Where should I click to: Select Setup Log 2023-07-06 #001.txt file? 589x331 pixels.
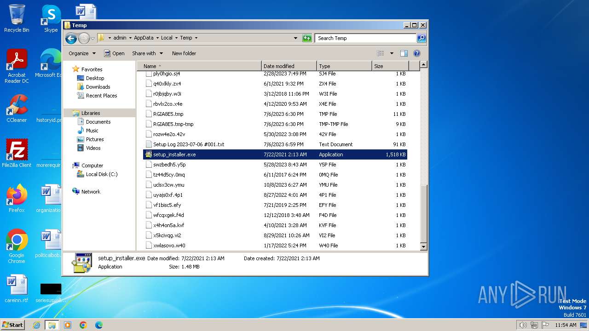point(275,144)
